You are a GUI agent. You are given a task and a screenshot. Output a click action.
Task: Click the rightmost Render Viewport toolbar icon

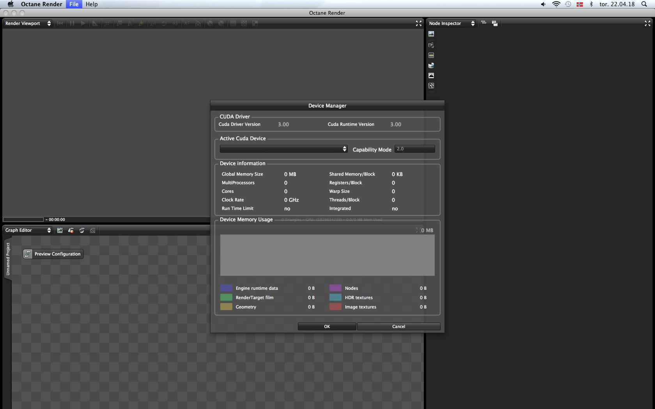(255, 23)
